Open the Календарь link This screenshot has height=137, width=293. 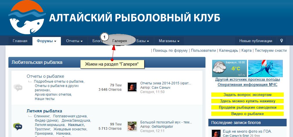click(229, 51)
